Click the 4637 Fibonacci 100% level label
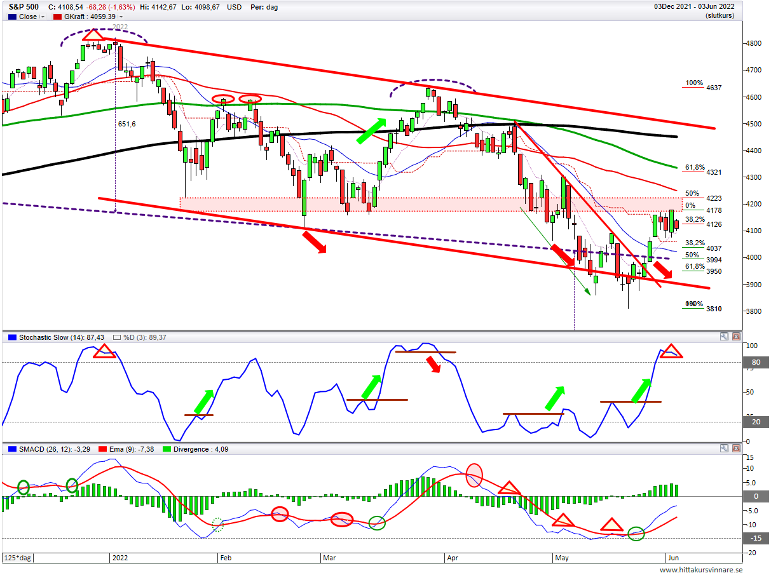The height and width of the screenshot is (573, 771). point(714,88)
